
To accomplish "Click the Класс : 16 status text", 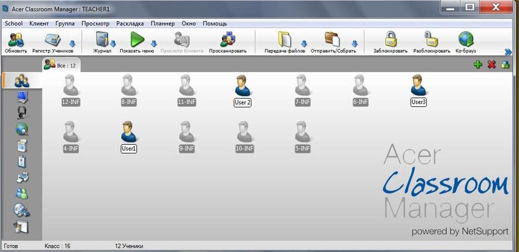I will pyautogui.click(x=57, y=246).
